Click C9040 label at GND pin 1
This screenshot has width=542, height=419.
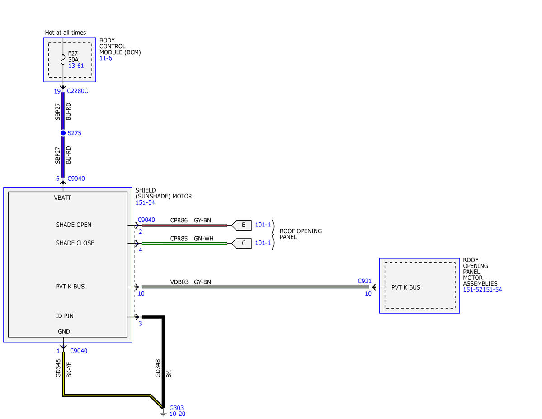pos(79,351)
